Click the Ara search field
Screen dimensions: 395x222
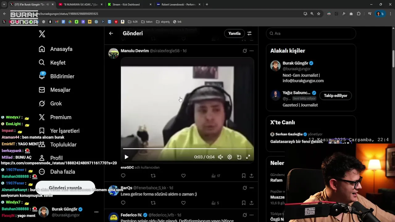311,33
